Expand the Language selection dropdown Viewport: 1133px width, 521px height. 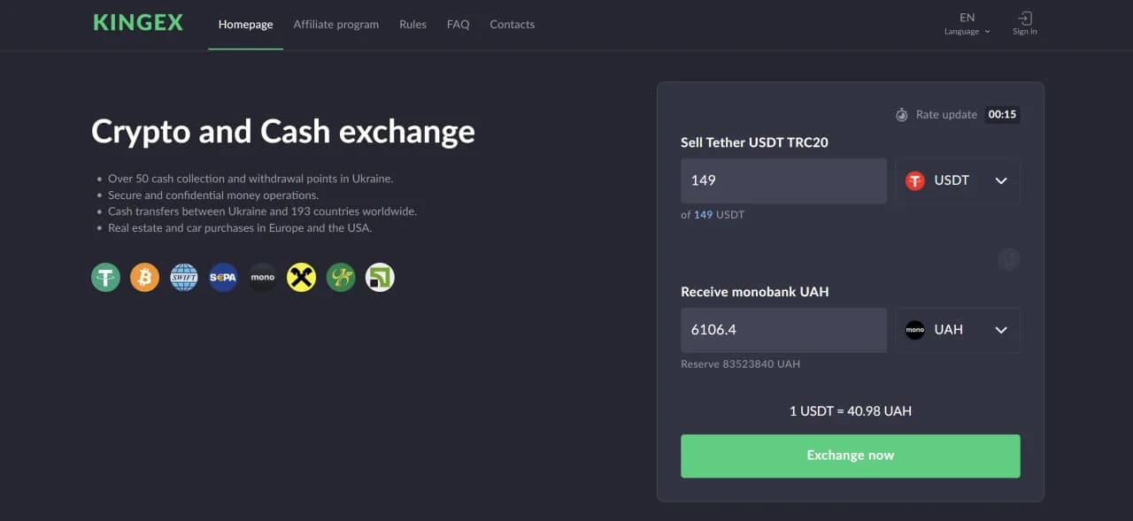pyautogui.click(x=967, y=24)
